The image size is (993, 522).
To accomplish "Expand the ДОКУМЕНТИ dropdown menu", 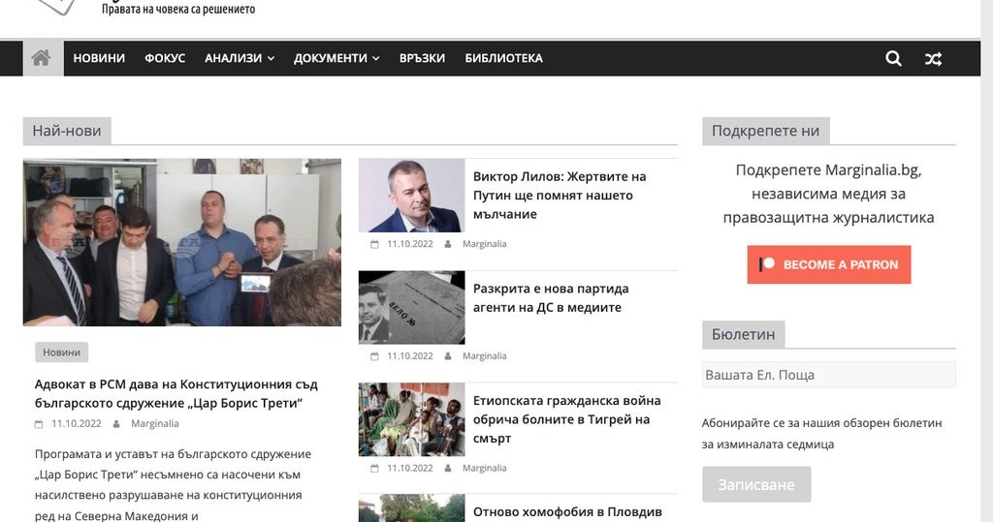I will click(x=336, y=58).
